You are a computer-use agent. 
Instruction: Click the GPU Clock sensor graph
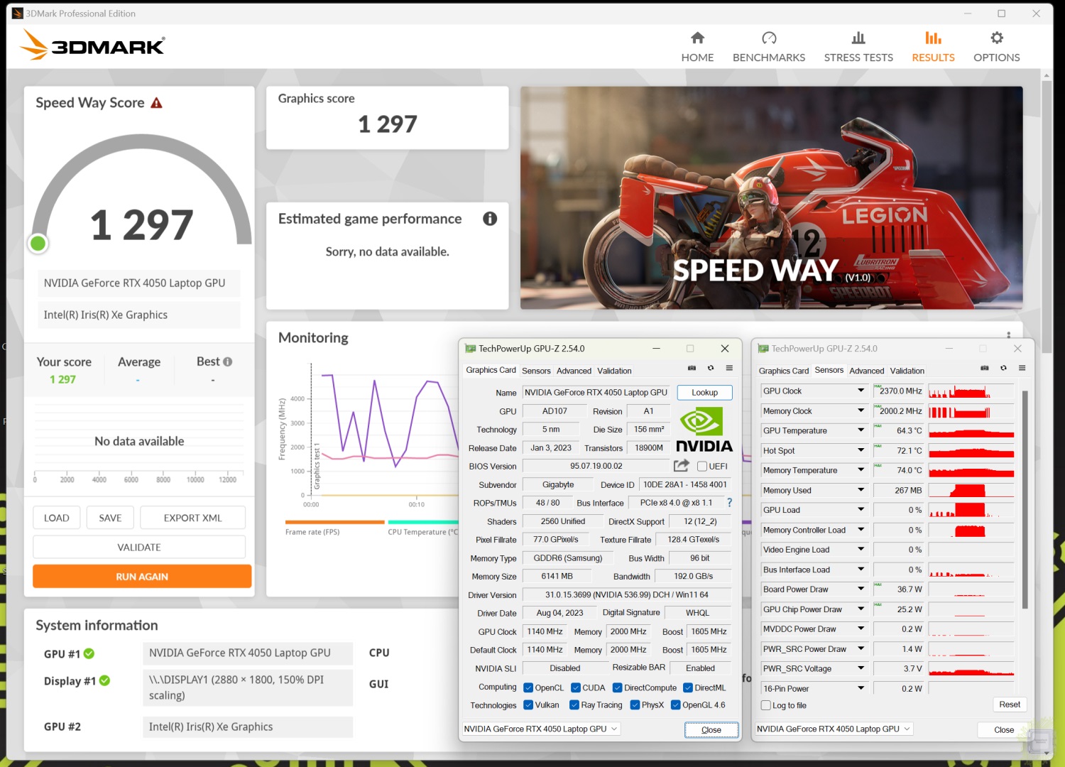click(x=971, y=391)
